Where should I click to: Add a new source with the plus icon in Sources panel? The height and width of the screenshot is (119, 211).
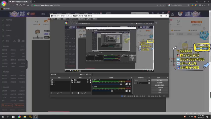[x=73, y=93]
